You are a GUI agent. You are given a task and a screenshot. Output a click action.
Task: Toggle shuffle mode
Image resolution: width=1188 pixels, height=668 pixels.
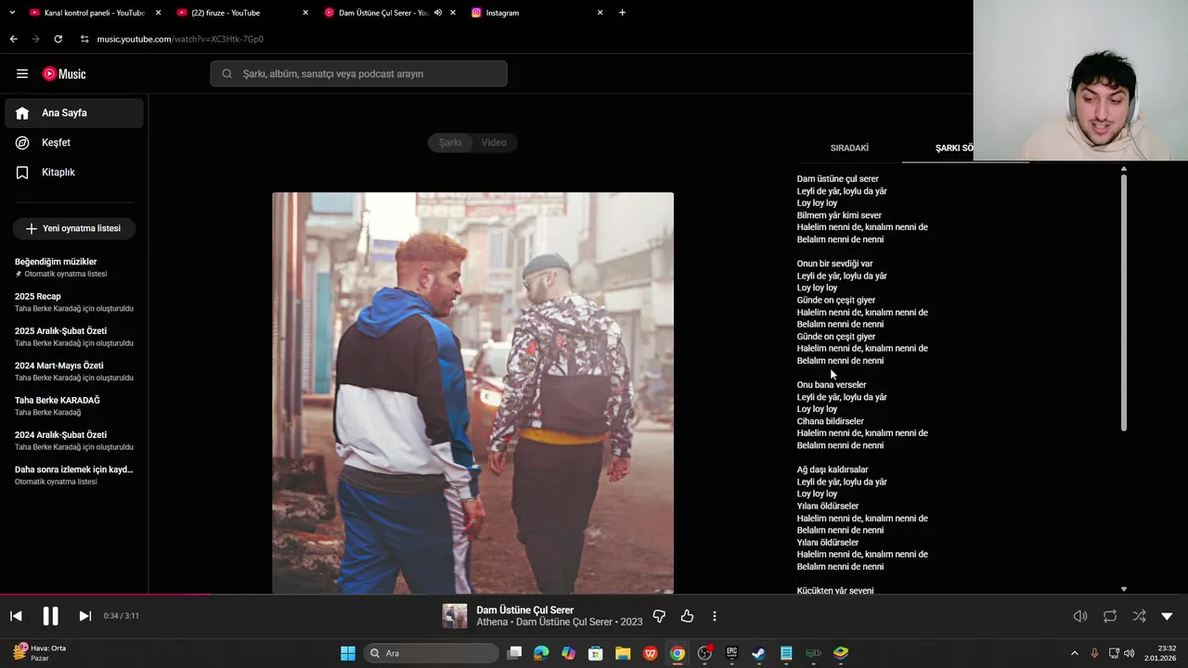[1139, 616]
